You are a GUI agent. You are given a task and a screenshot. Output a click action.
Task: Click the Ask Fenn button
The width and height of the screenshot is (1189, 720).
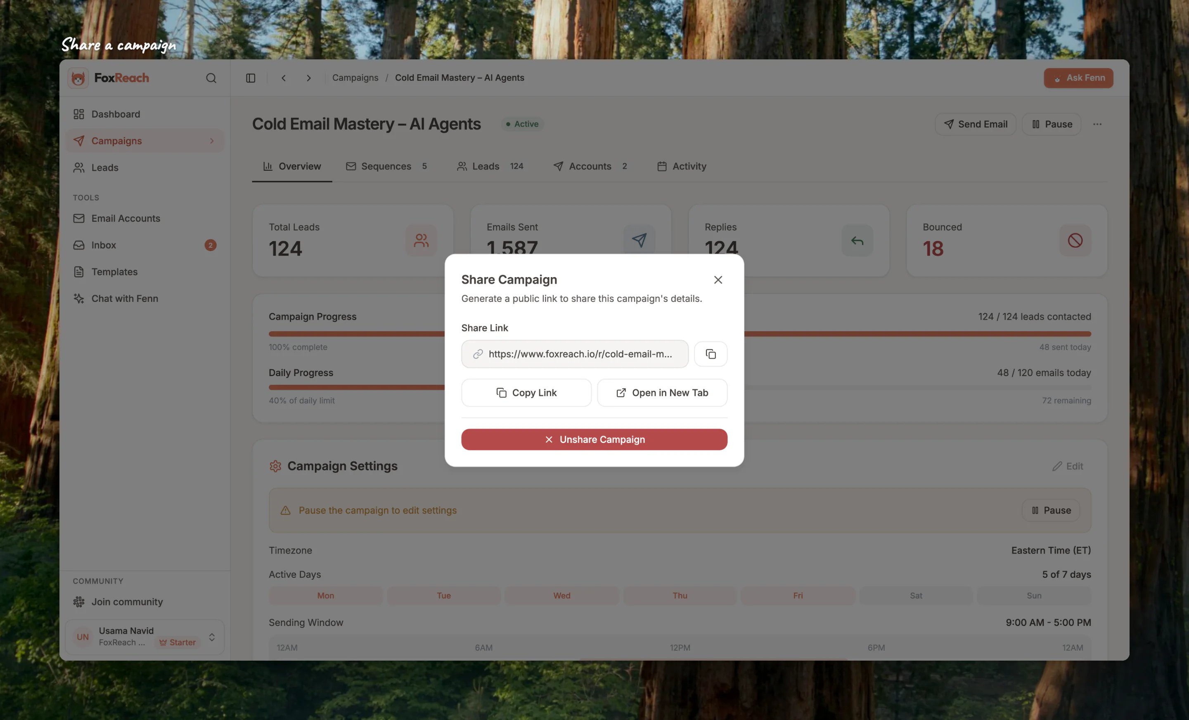[1078, 78]
